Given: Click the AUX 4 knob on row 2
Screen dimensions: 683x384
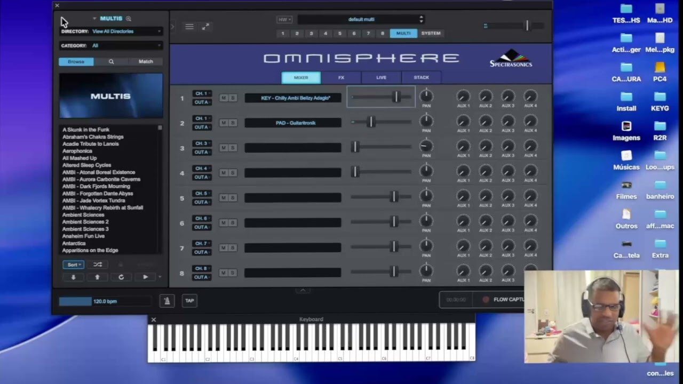Looking at the screenshot, I should point(530,121).
